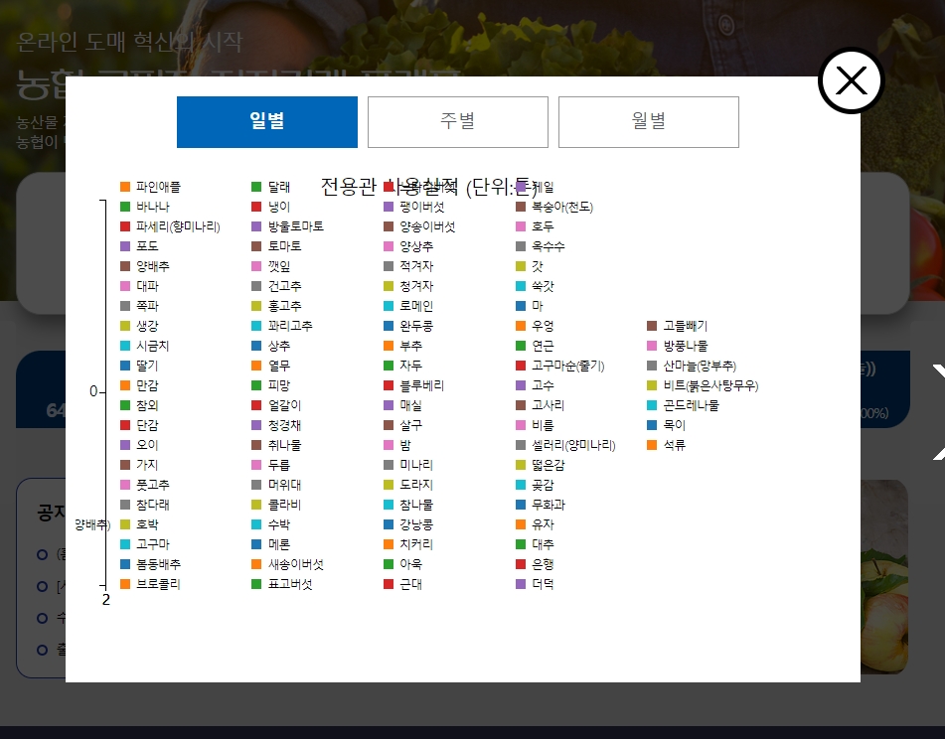The width and height of the screenshot is (945, 739).
Task: Select the 풋고추 legend label
Action: [x=152, y=485]
